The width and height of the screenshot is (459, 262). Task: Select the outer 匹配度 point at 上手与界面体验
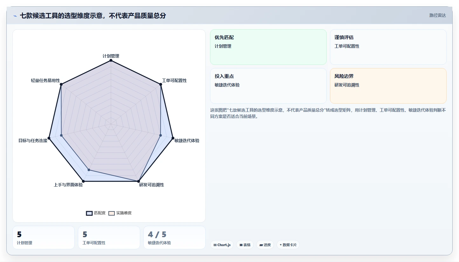(83, 181)
